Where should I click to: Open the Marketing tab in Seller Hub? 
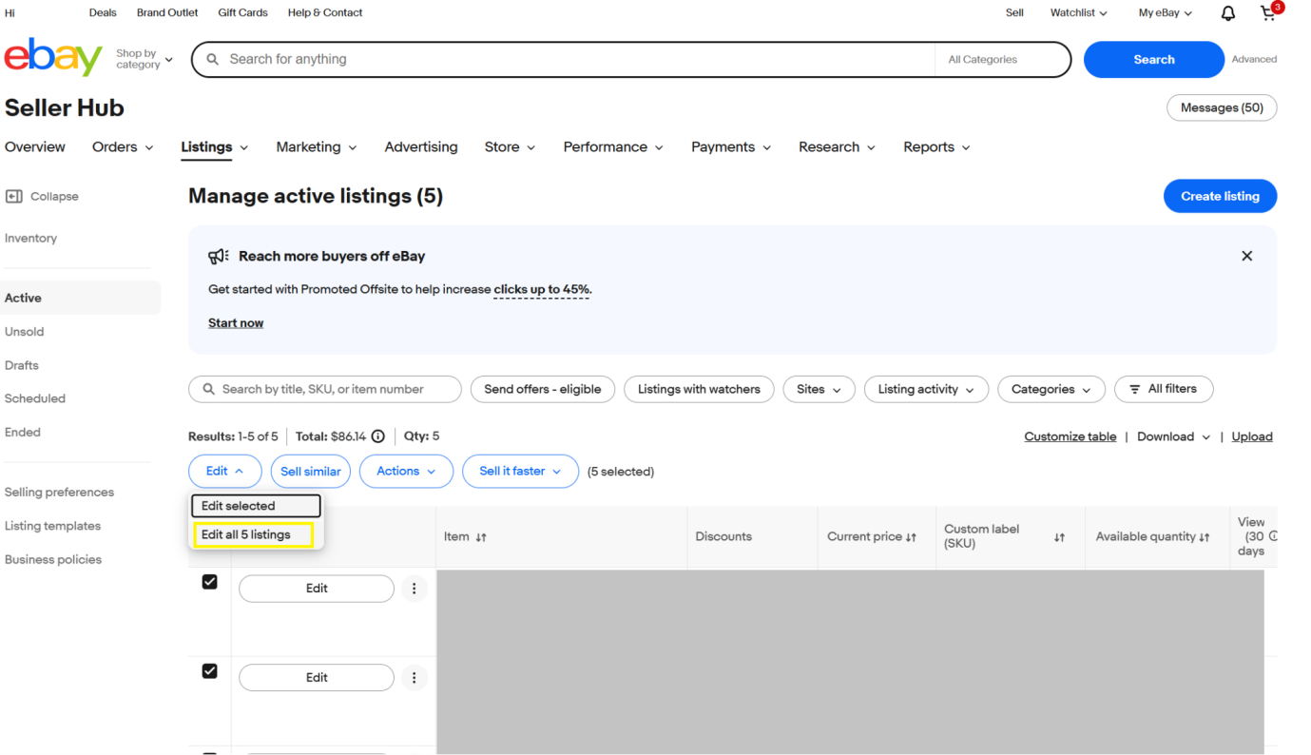[316, 147]
